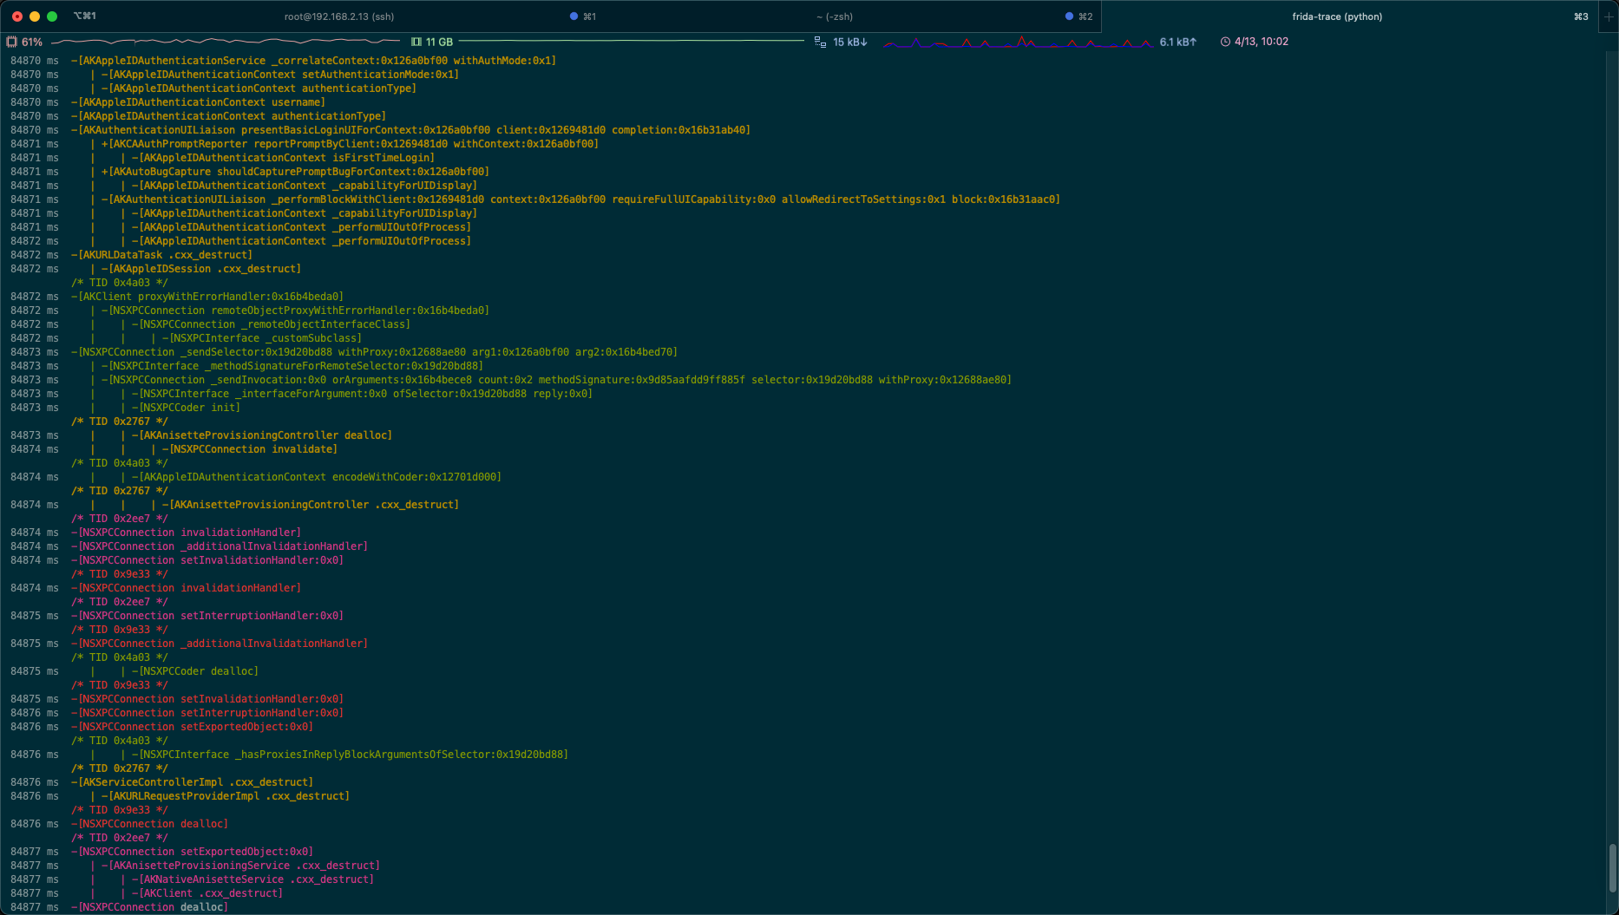Click the AKAutoBugCapture shouldCapturePromptBugForContext line
1619x915 pixels.
coord(295,172)
